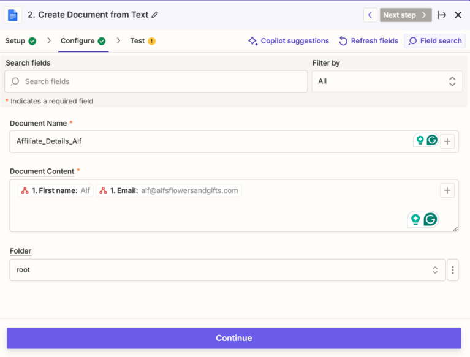This screenshot has width=470, height=357.
Task: Select the First name: Alf pill
Action: (x=55, y=190)
